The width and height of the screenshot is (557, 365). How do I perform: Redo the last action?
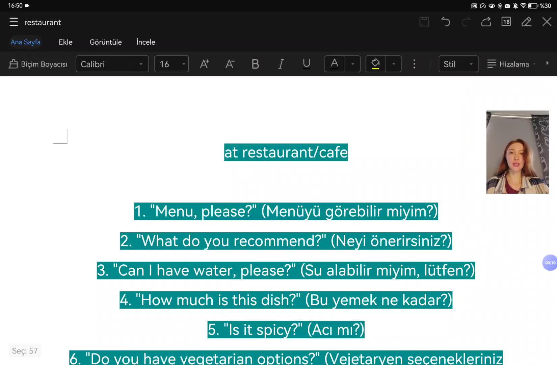tap(466, 22)
